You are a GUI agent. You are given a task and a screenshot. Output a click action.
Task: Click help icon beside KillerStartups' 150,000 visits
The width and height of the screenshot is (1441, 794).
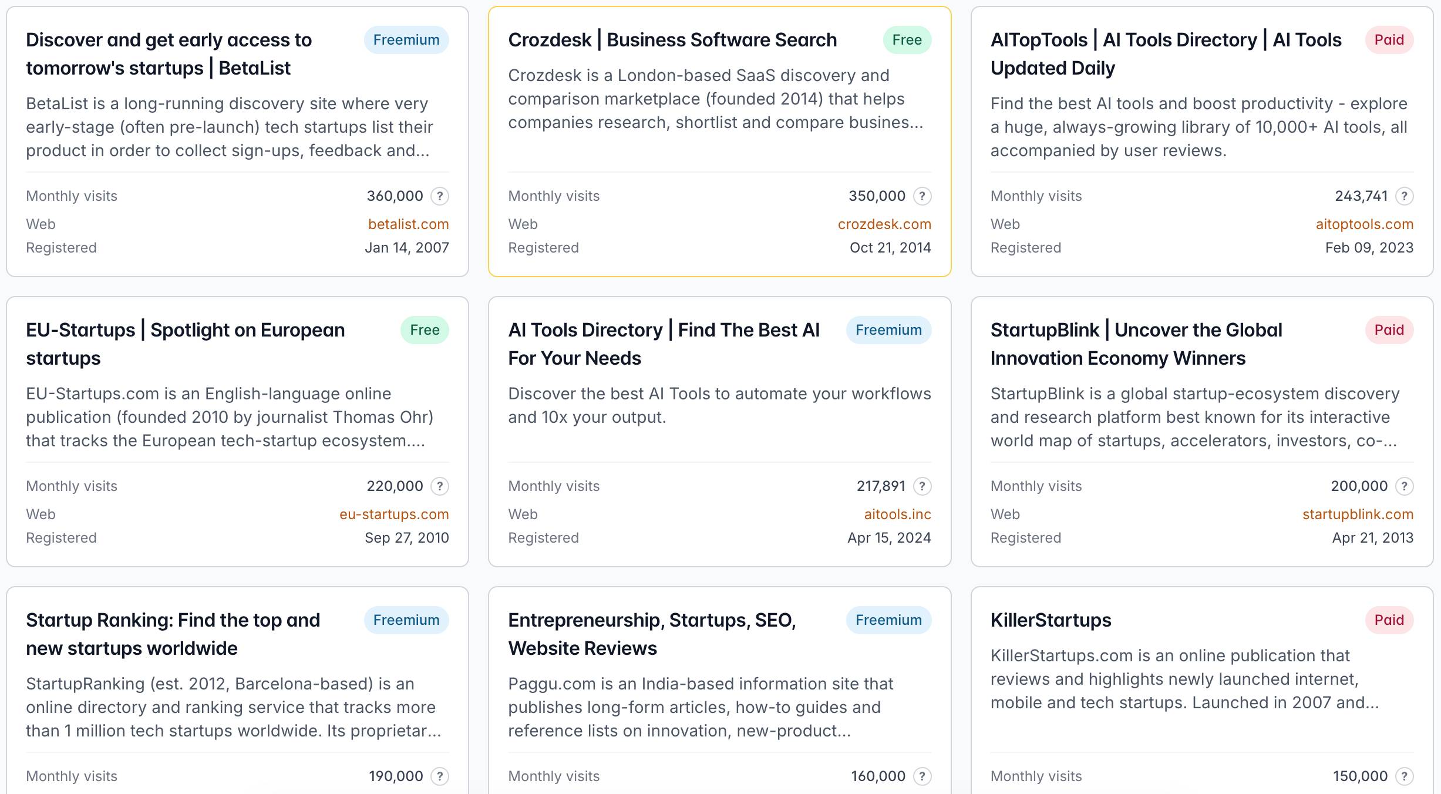point(1404,776)
